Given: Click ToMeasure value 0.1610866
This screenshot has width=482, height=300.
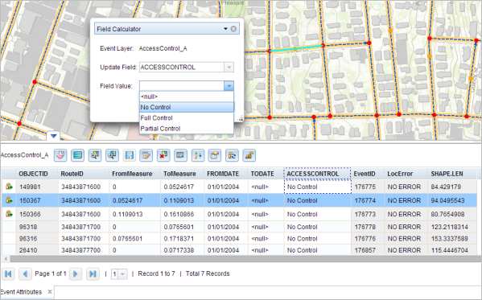Looking at the screenshot, I should click(x=179, y=214).
